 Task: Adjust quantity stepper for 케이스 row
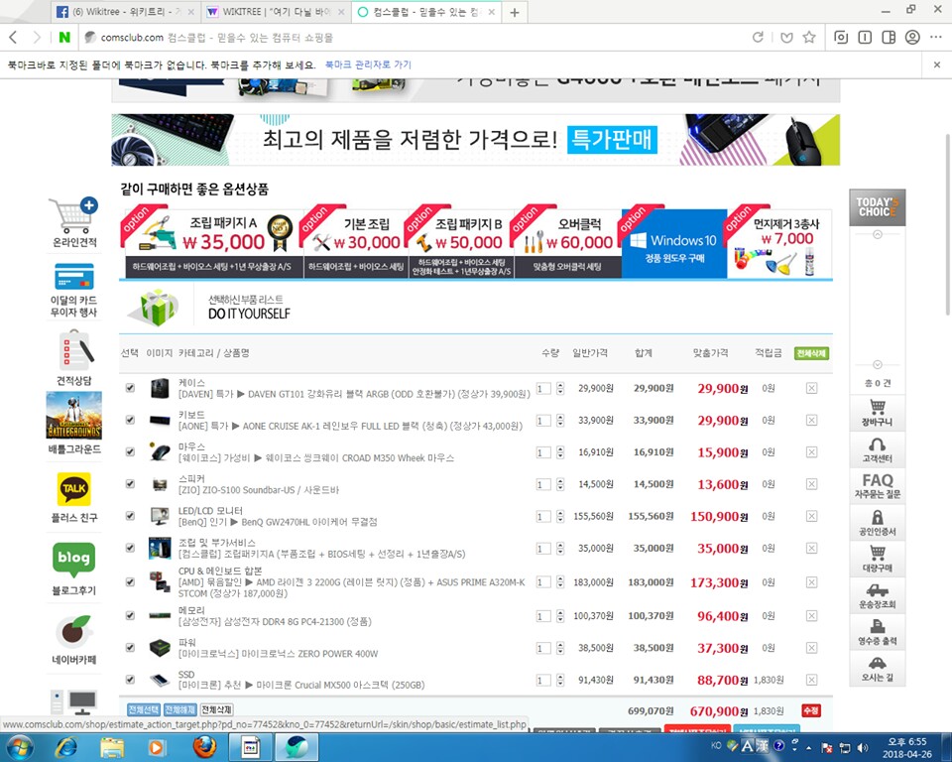click(x=559, y=388)
